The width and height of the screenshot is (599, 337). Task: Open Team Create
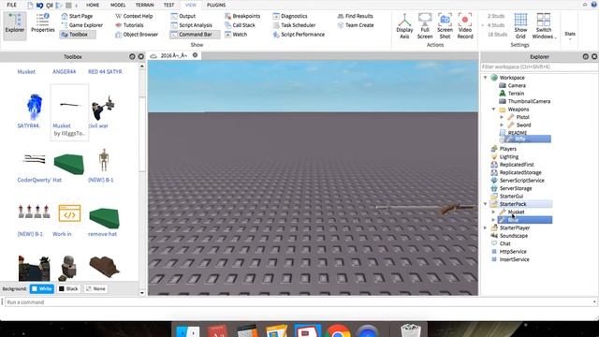(356, 25)
